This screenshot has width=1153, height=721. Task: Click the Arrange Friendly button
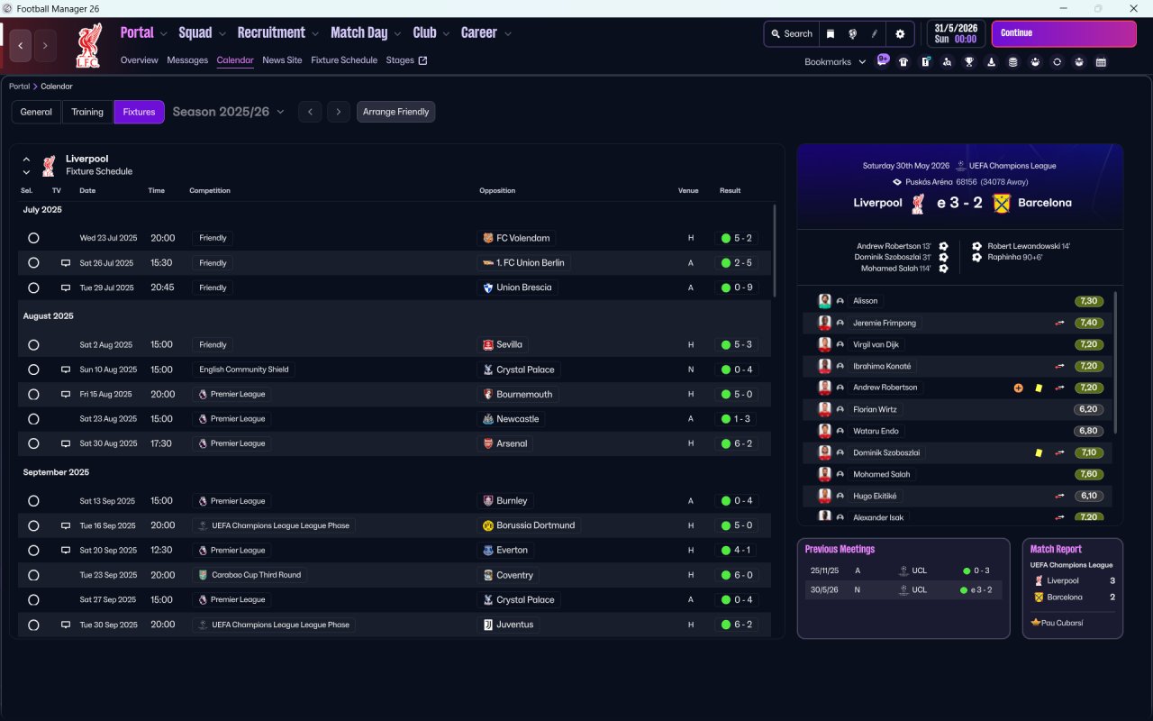(x=396, y=112)
